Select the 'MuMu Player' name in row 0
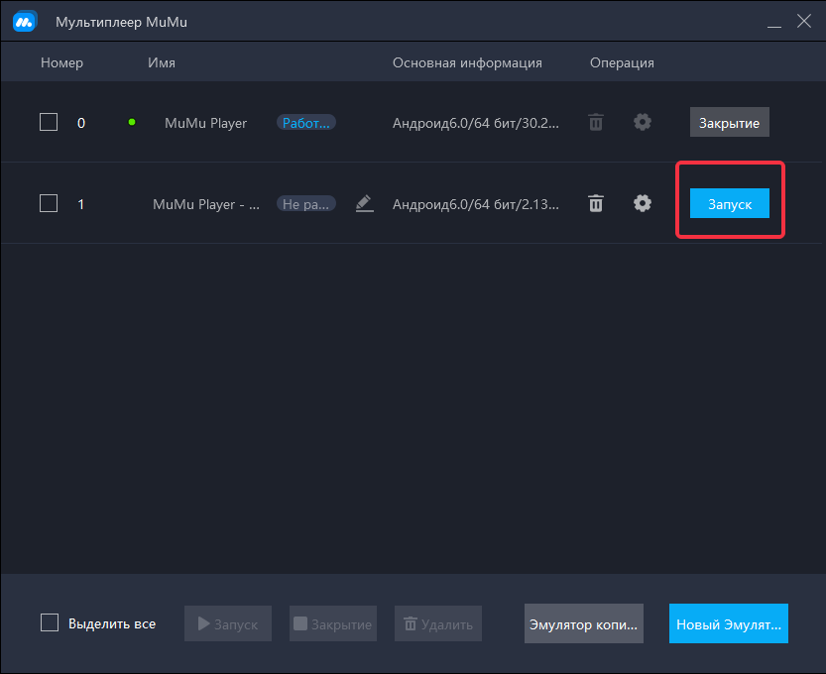This screenshot has width=826, height=674. click(x=205, y=123)
